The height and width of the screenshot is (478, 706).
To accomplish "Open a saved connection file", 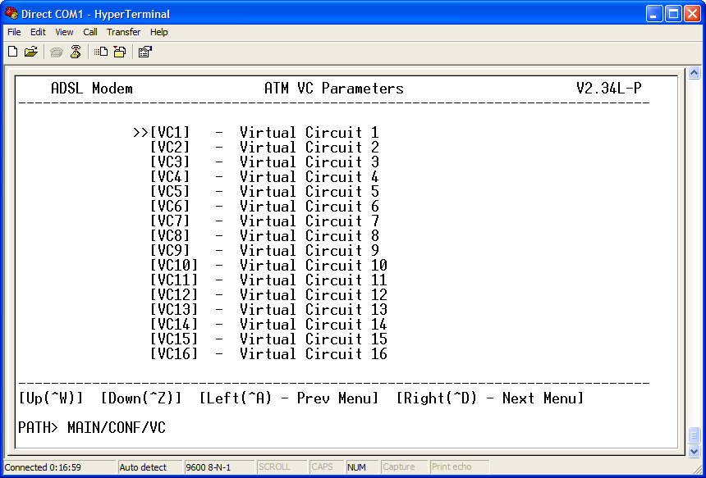I will pyautogui.click(x=31, y=51).
